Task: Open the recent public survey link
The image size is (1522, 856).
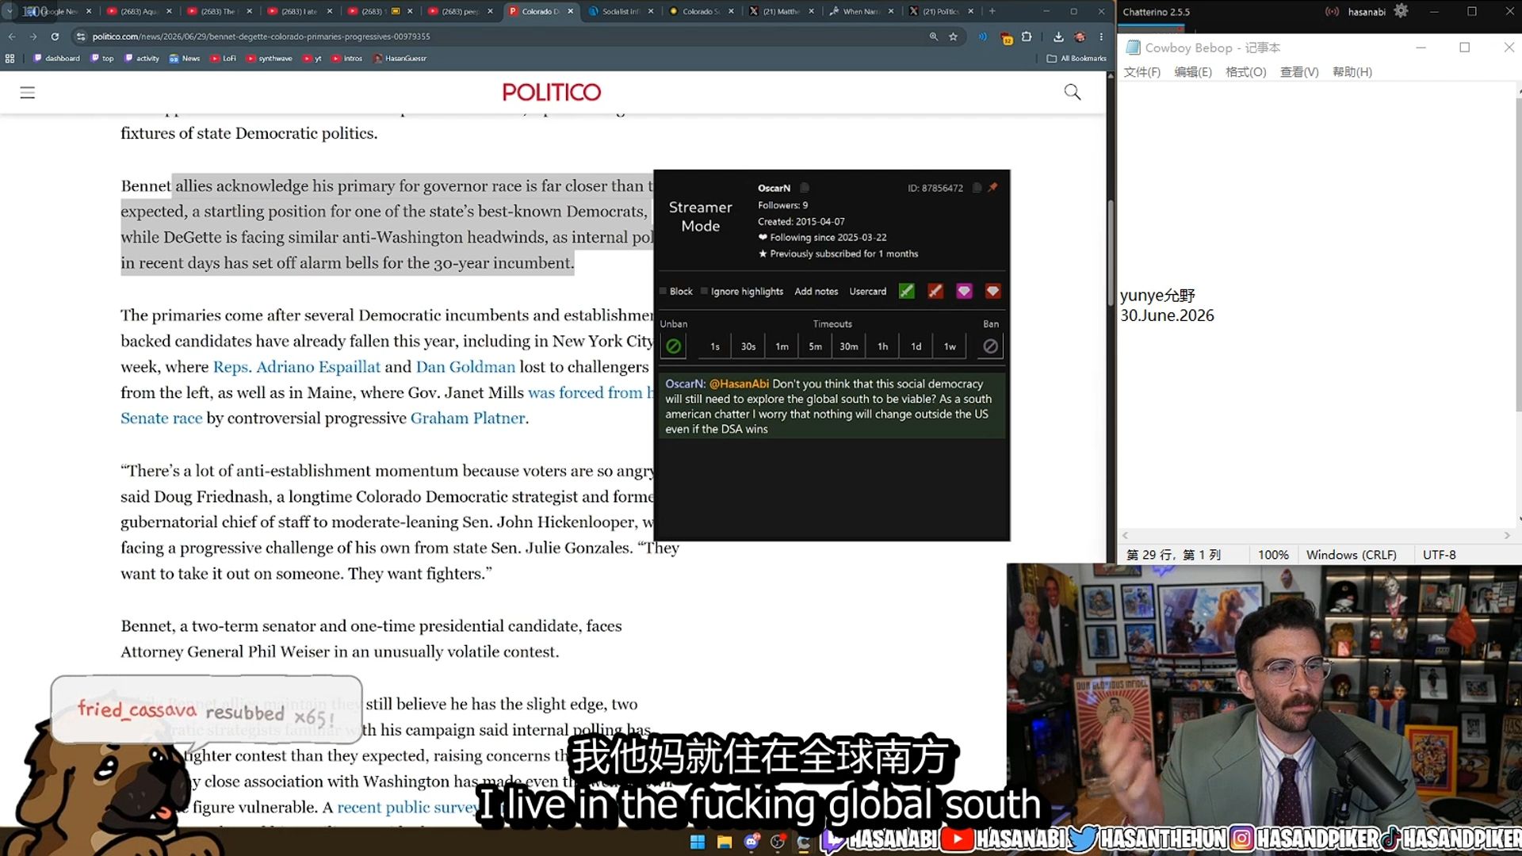Action: [x=407, y=808]
